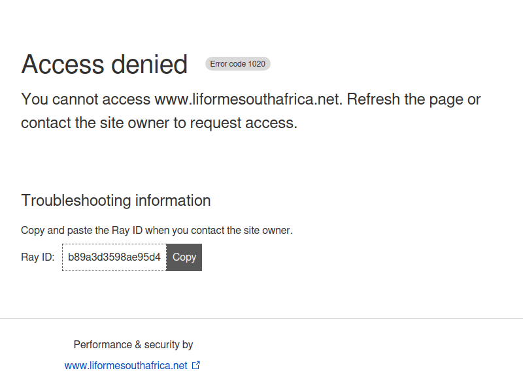Click the Performance & security by text

click(133, 345)
